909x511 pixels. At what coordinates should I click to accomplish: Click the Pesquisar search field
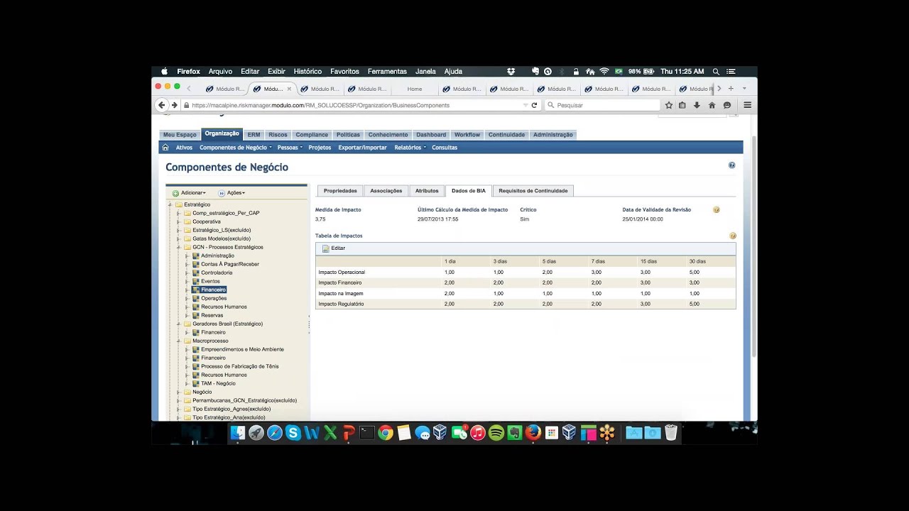click(604, 105)
